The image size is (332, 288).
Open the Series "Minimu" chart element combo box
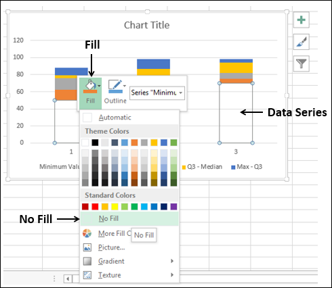pyautogui.click(x=157, y=93)
